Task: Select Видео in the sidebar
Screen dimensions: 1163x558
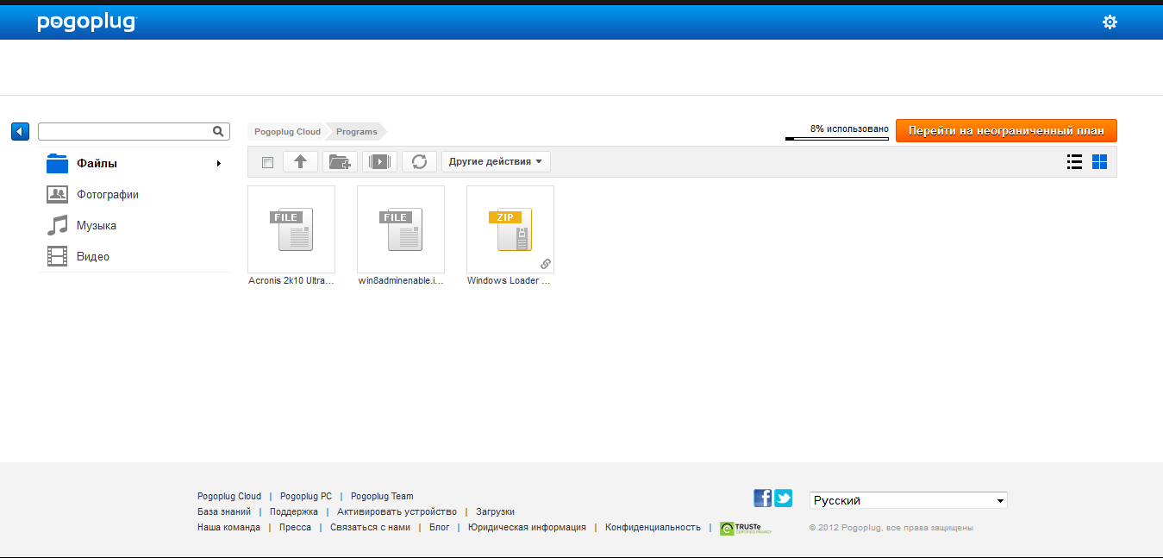Action: (93, 256)
